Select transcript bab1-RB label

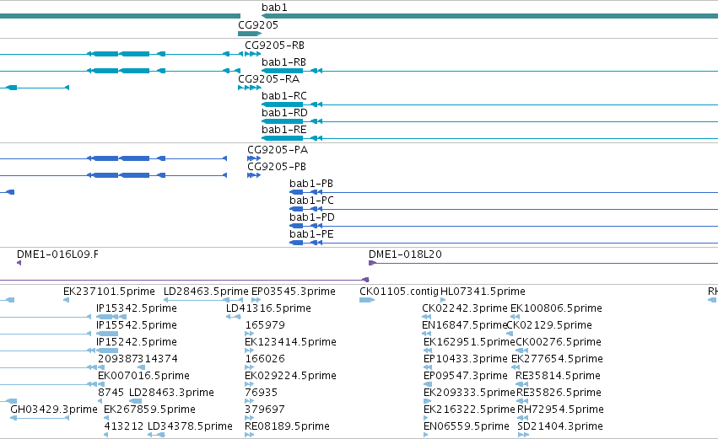pos(283,62)
